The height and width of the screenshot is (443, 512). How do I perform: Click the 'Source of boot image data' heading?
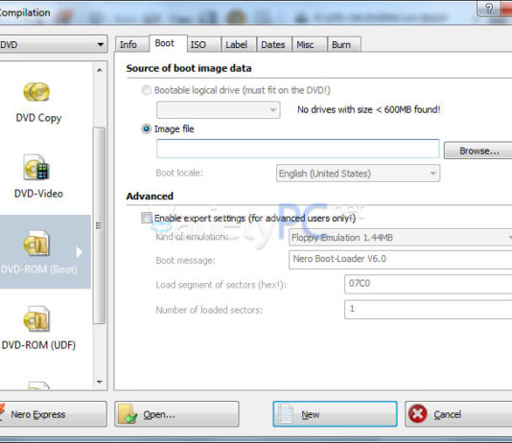click(x=189, y=68)
